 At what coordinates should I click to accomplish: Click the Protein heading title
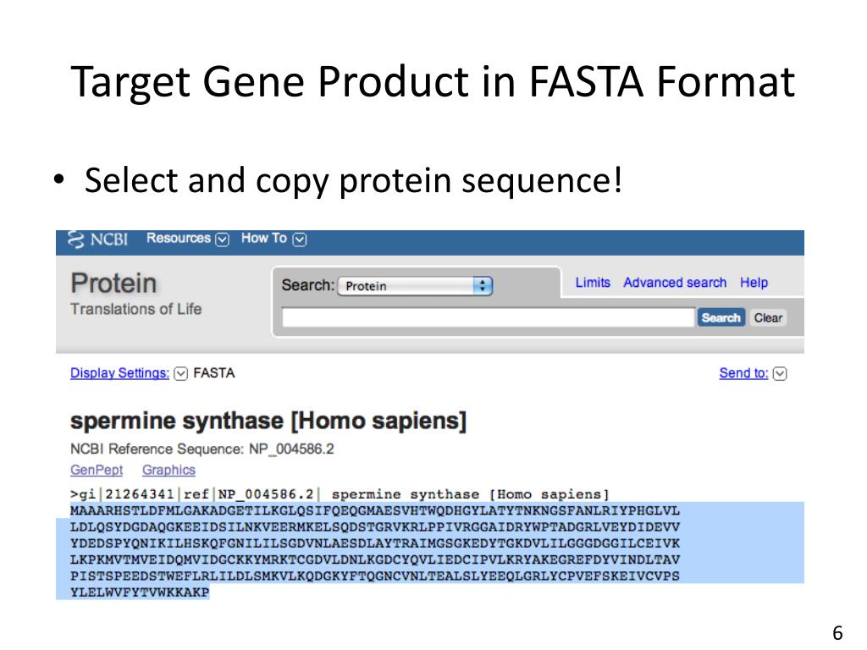(113, 283)
